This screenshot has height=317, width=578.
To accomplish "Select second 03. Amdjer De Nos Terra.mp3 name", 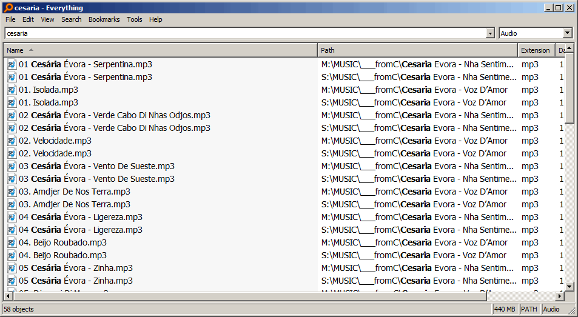I will [x=75, y=204].
